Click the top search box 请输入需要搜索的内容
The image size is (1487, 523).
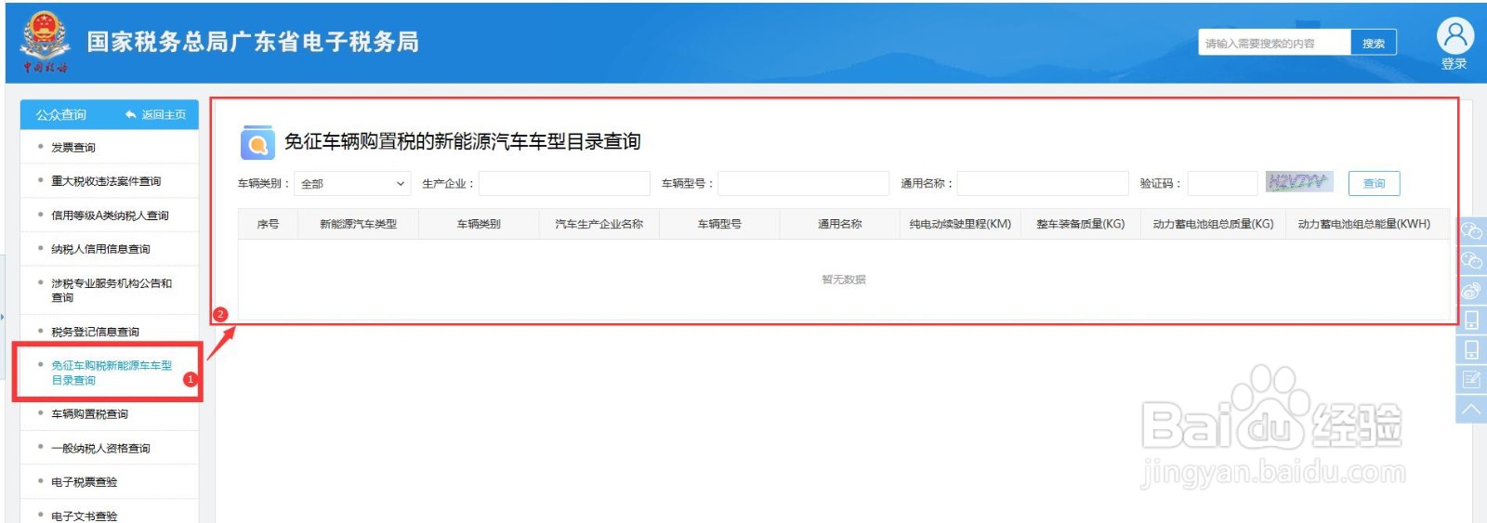(x=1274, y=43)
